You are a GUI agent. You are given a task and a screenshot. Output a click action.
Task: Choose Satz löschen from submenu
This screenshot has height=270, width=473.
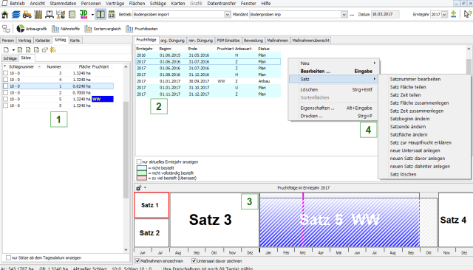(403, 174)
